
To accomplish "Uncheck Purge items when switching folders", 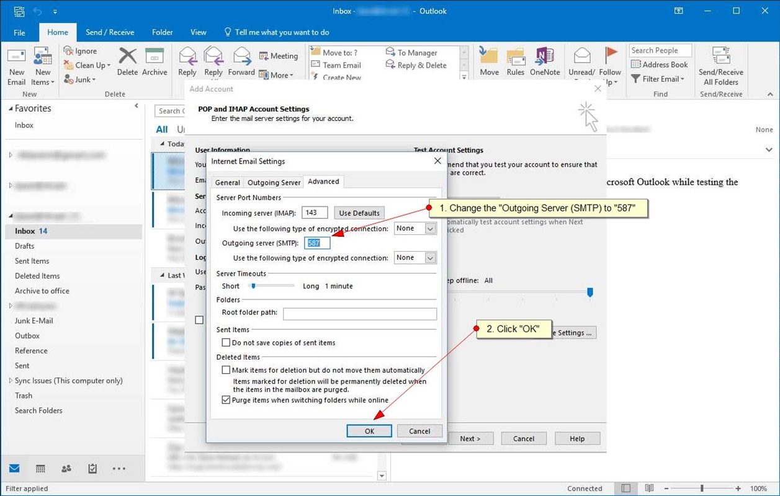I will tap(226, 401).
